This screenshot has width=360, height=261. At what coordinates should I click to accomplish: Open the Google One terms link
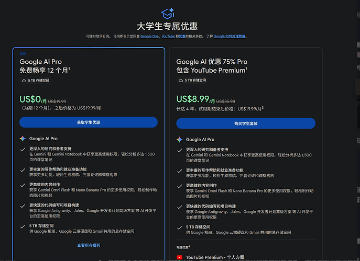click(149, 36)
